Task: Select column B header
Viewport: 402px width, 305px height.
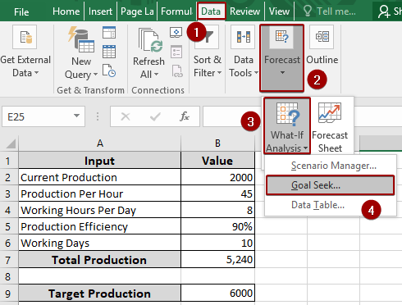Action: coord(217,143)
